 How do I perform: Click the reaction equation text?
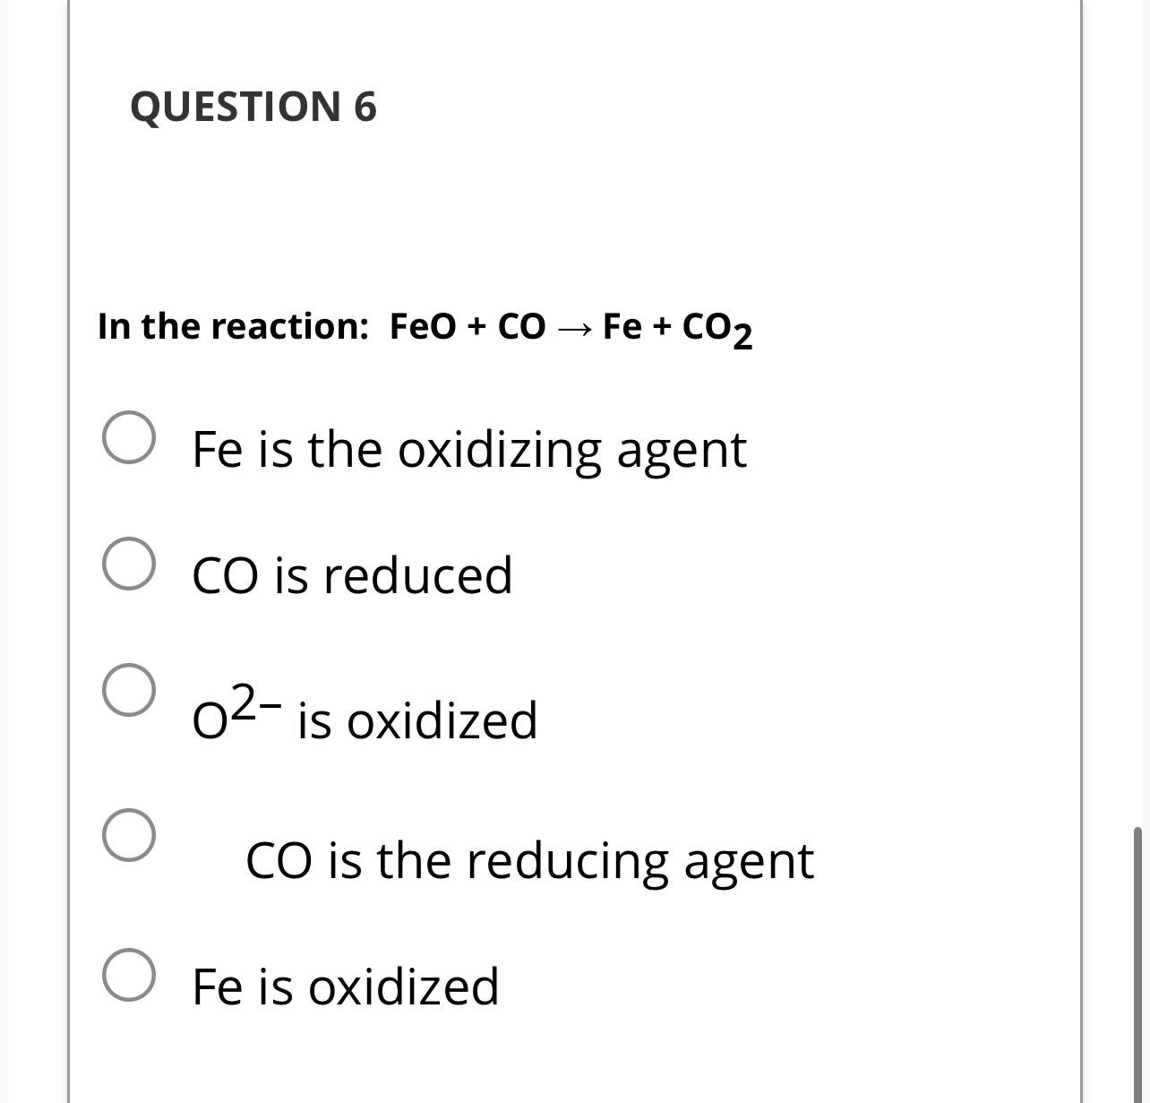pyautogui.click(x=425, y=327)
